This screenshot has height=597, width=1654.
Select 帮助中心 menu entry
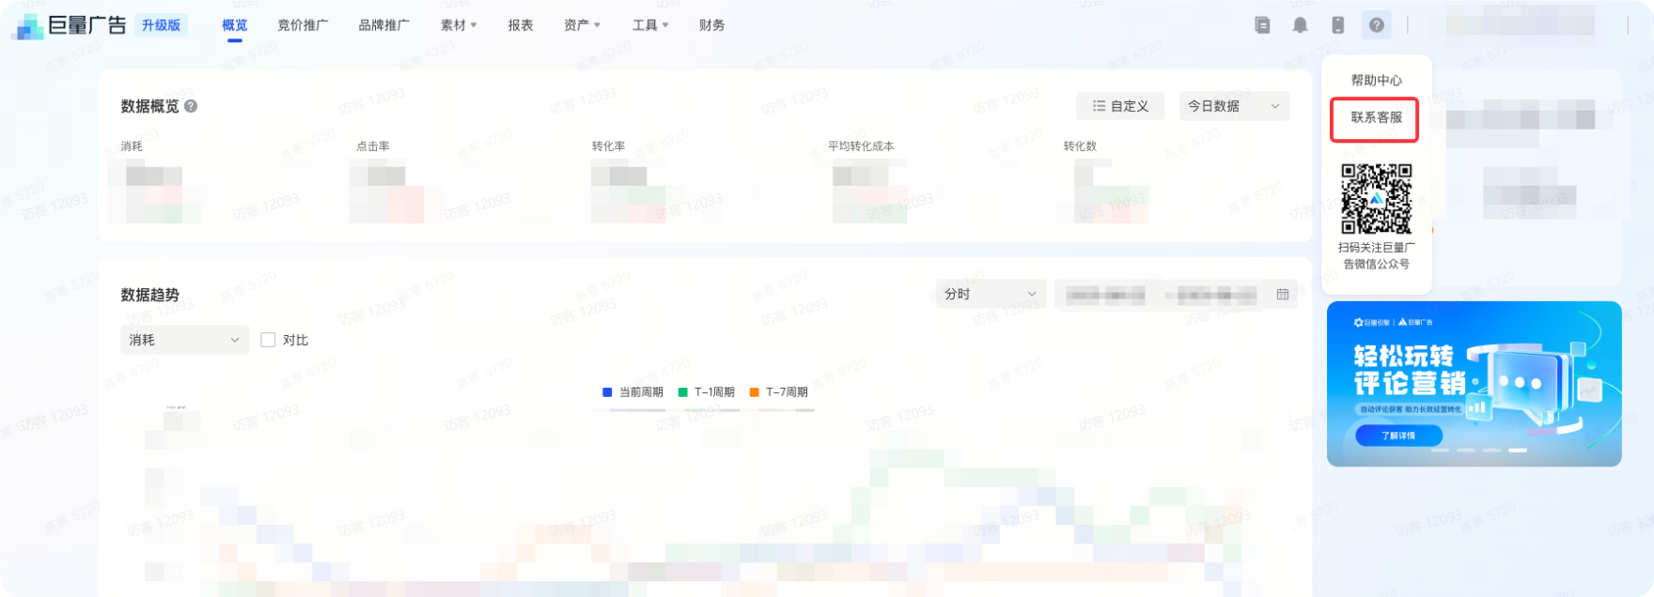(1377, 81)
